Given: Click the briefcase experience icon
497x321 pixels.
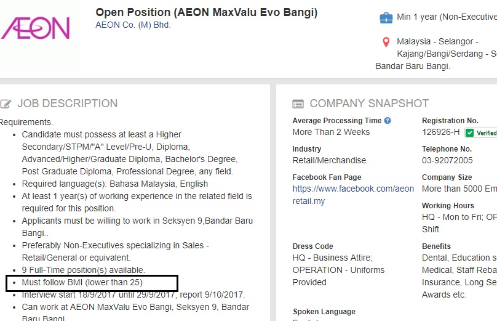Looking at the screenshot, I should click(386, 18).
